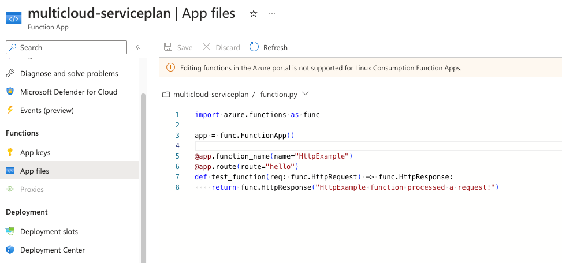
Task: Click the 'Function App' subtitle text
Action: (48, 28)
